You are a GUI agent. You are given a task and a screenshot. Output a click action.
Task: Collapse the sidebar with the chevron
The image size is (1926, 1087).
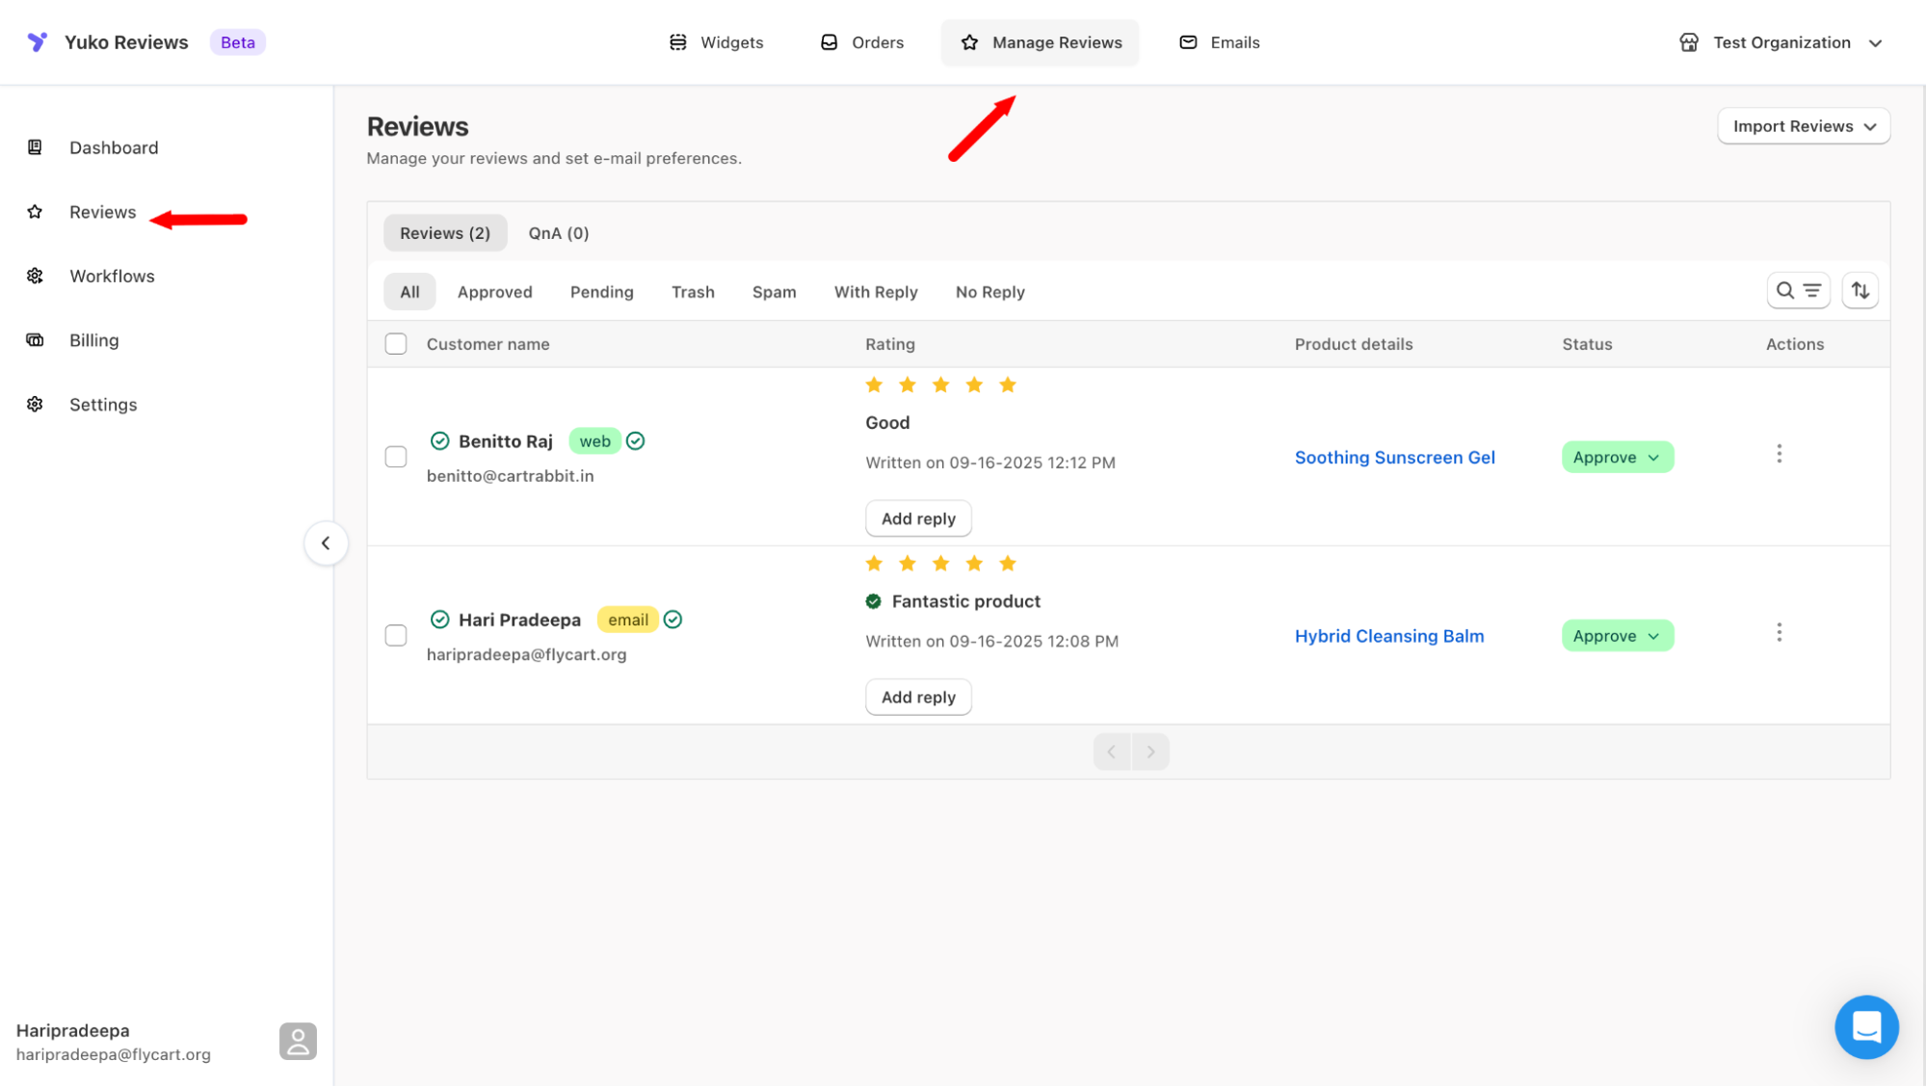[x=326, y=543]
